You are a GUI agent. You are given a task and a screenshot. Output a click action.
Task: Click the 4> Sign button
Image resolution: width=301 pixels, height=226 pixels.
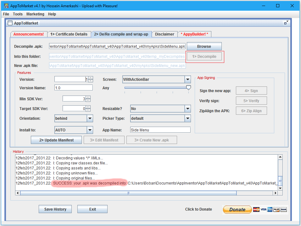pyautogui.click(x=251, y=91)
